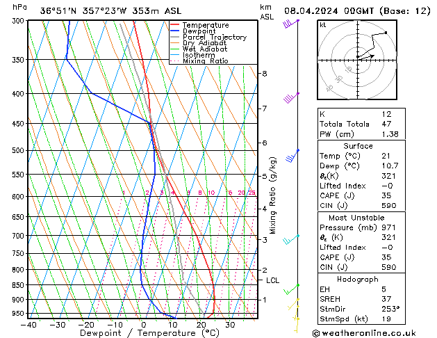Click the Surface section heading
The width and height of the screenshot is (437, 338).
tap(358, 146)
